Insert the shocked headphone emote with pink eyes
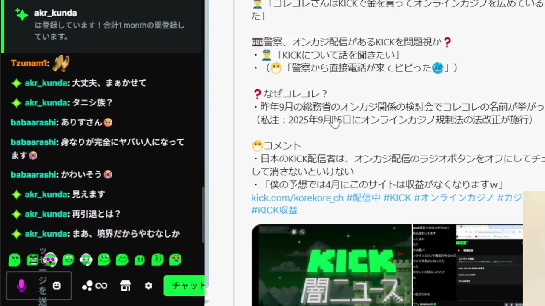Image resolution: width=545 pixels, height=306 pixels. point(50,259)
